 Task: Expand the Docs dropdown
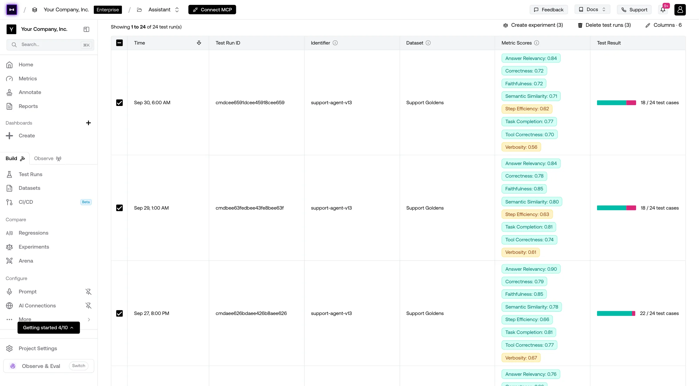pyautogui.click(x=592, y=10)
